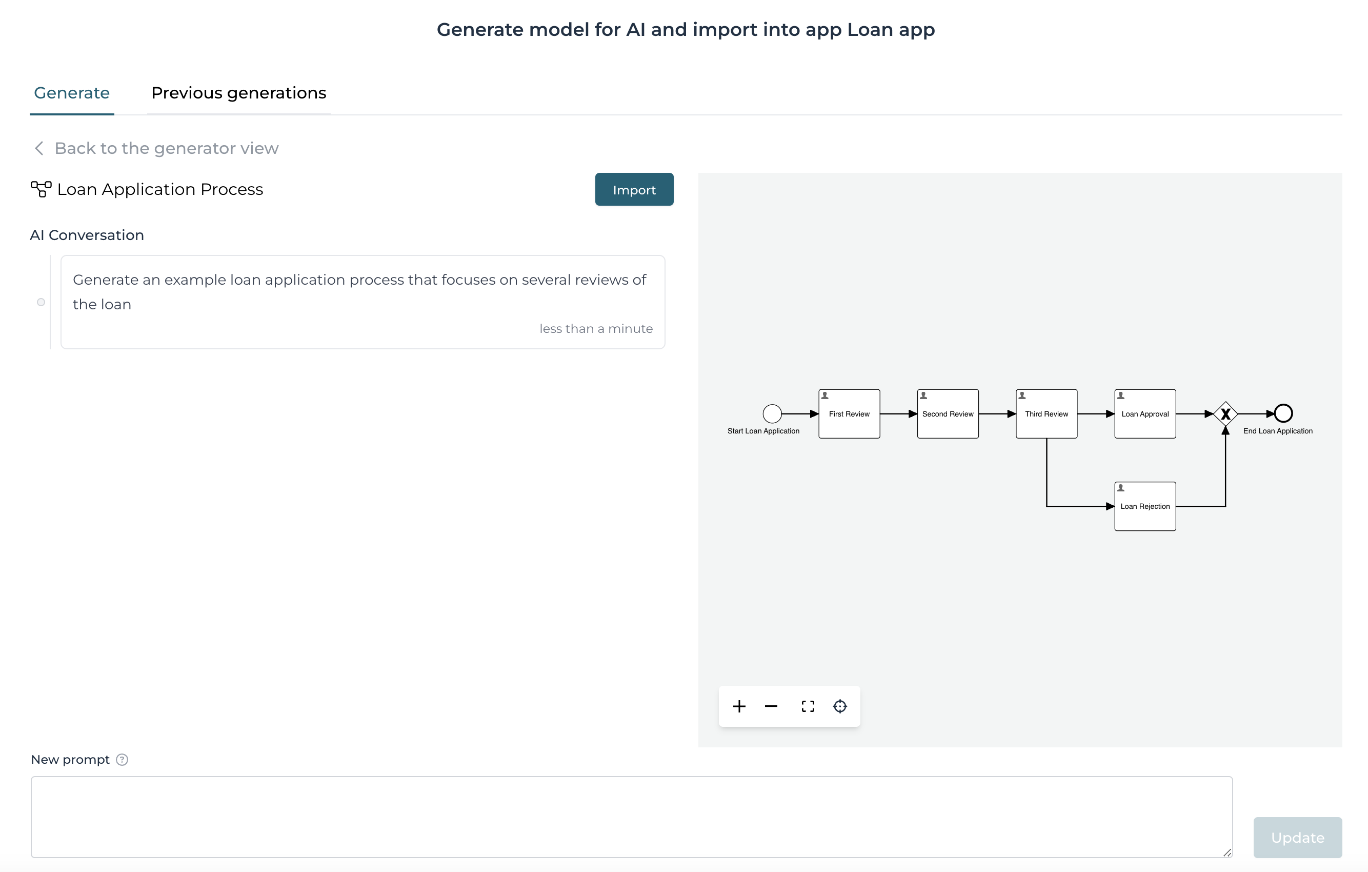This screenshot has height=872, width=1368.
Task: Click the center diagram crosshair icon
Action: [840, 706]
